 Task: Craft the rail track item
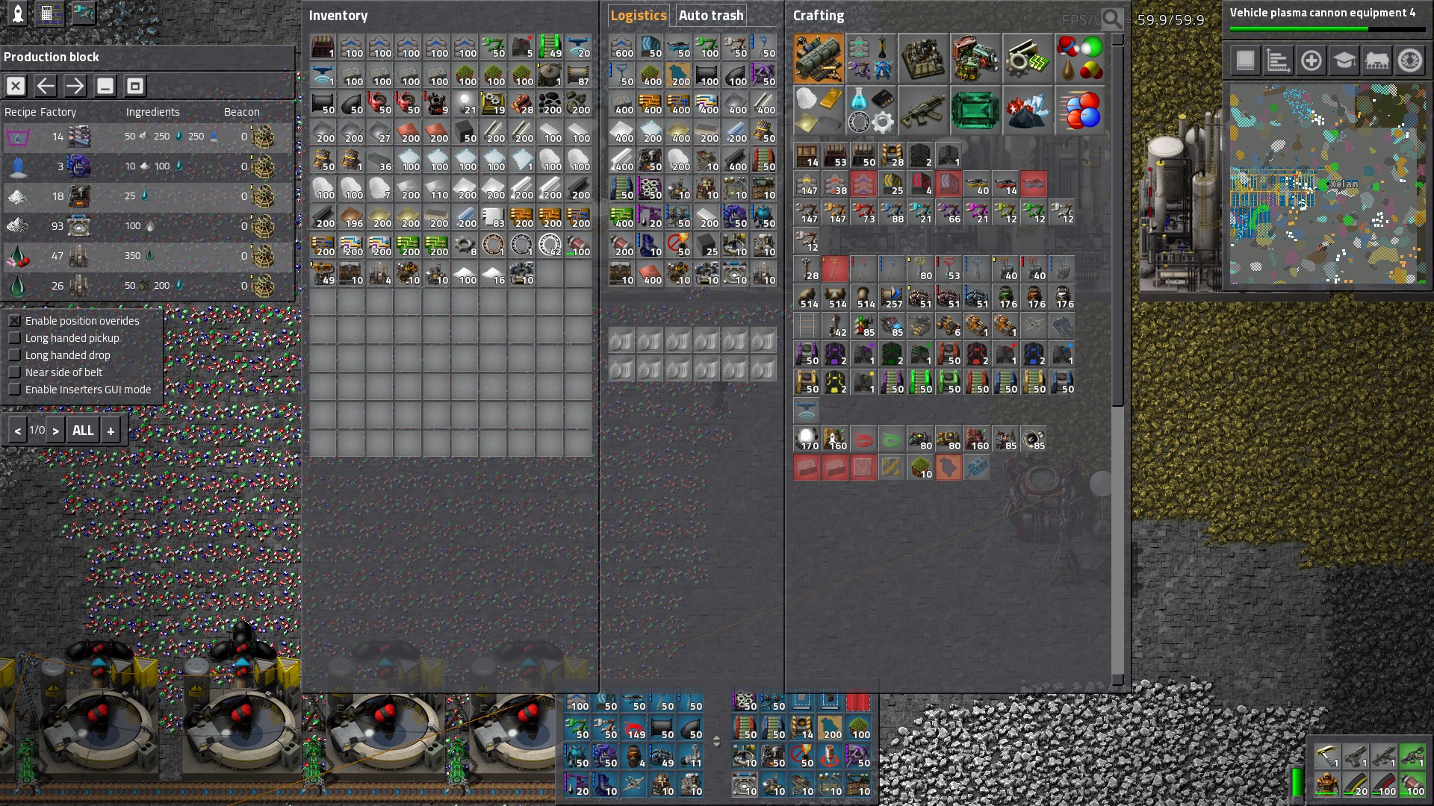click(807, 325)
